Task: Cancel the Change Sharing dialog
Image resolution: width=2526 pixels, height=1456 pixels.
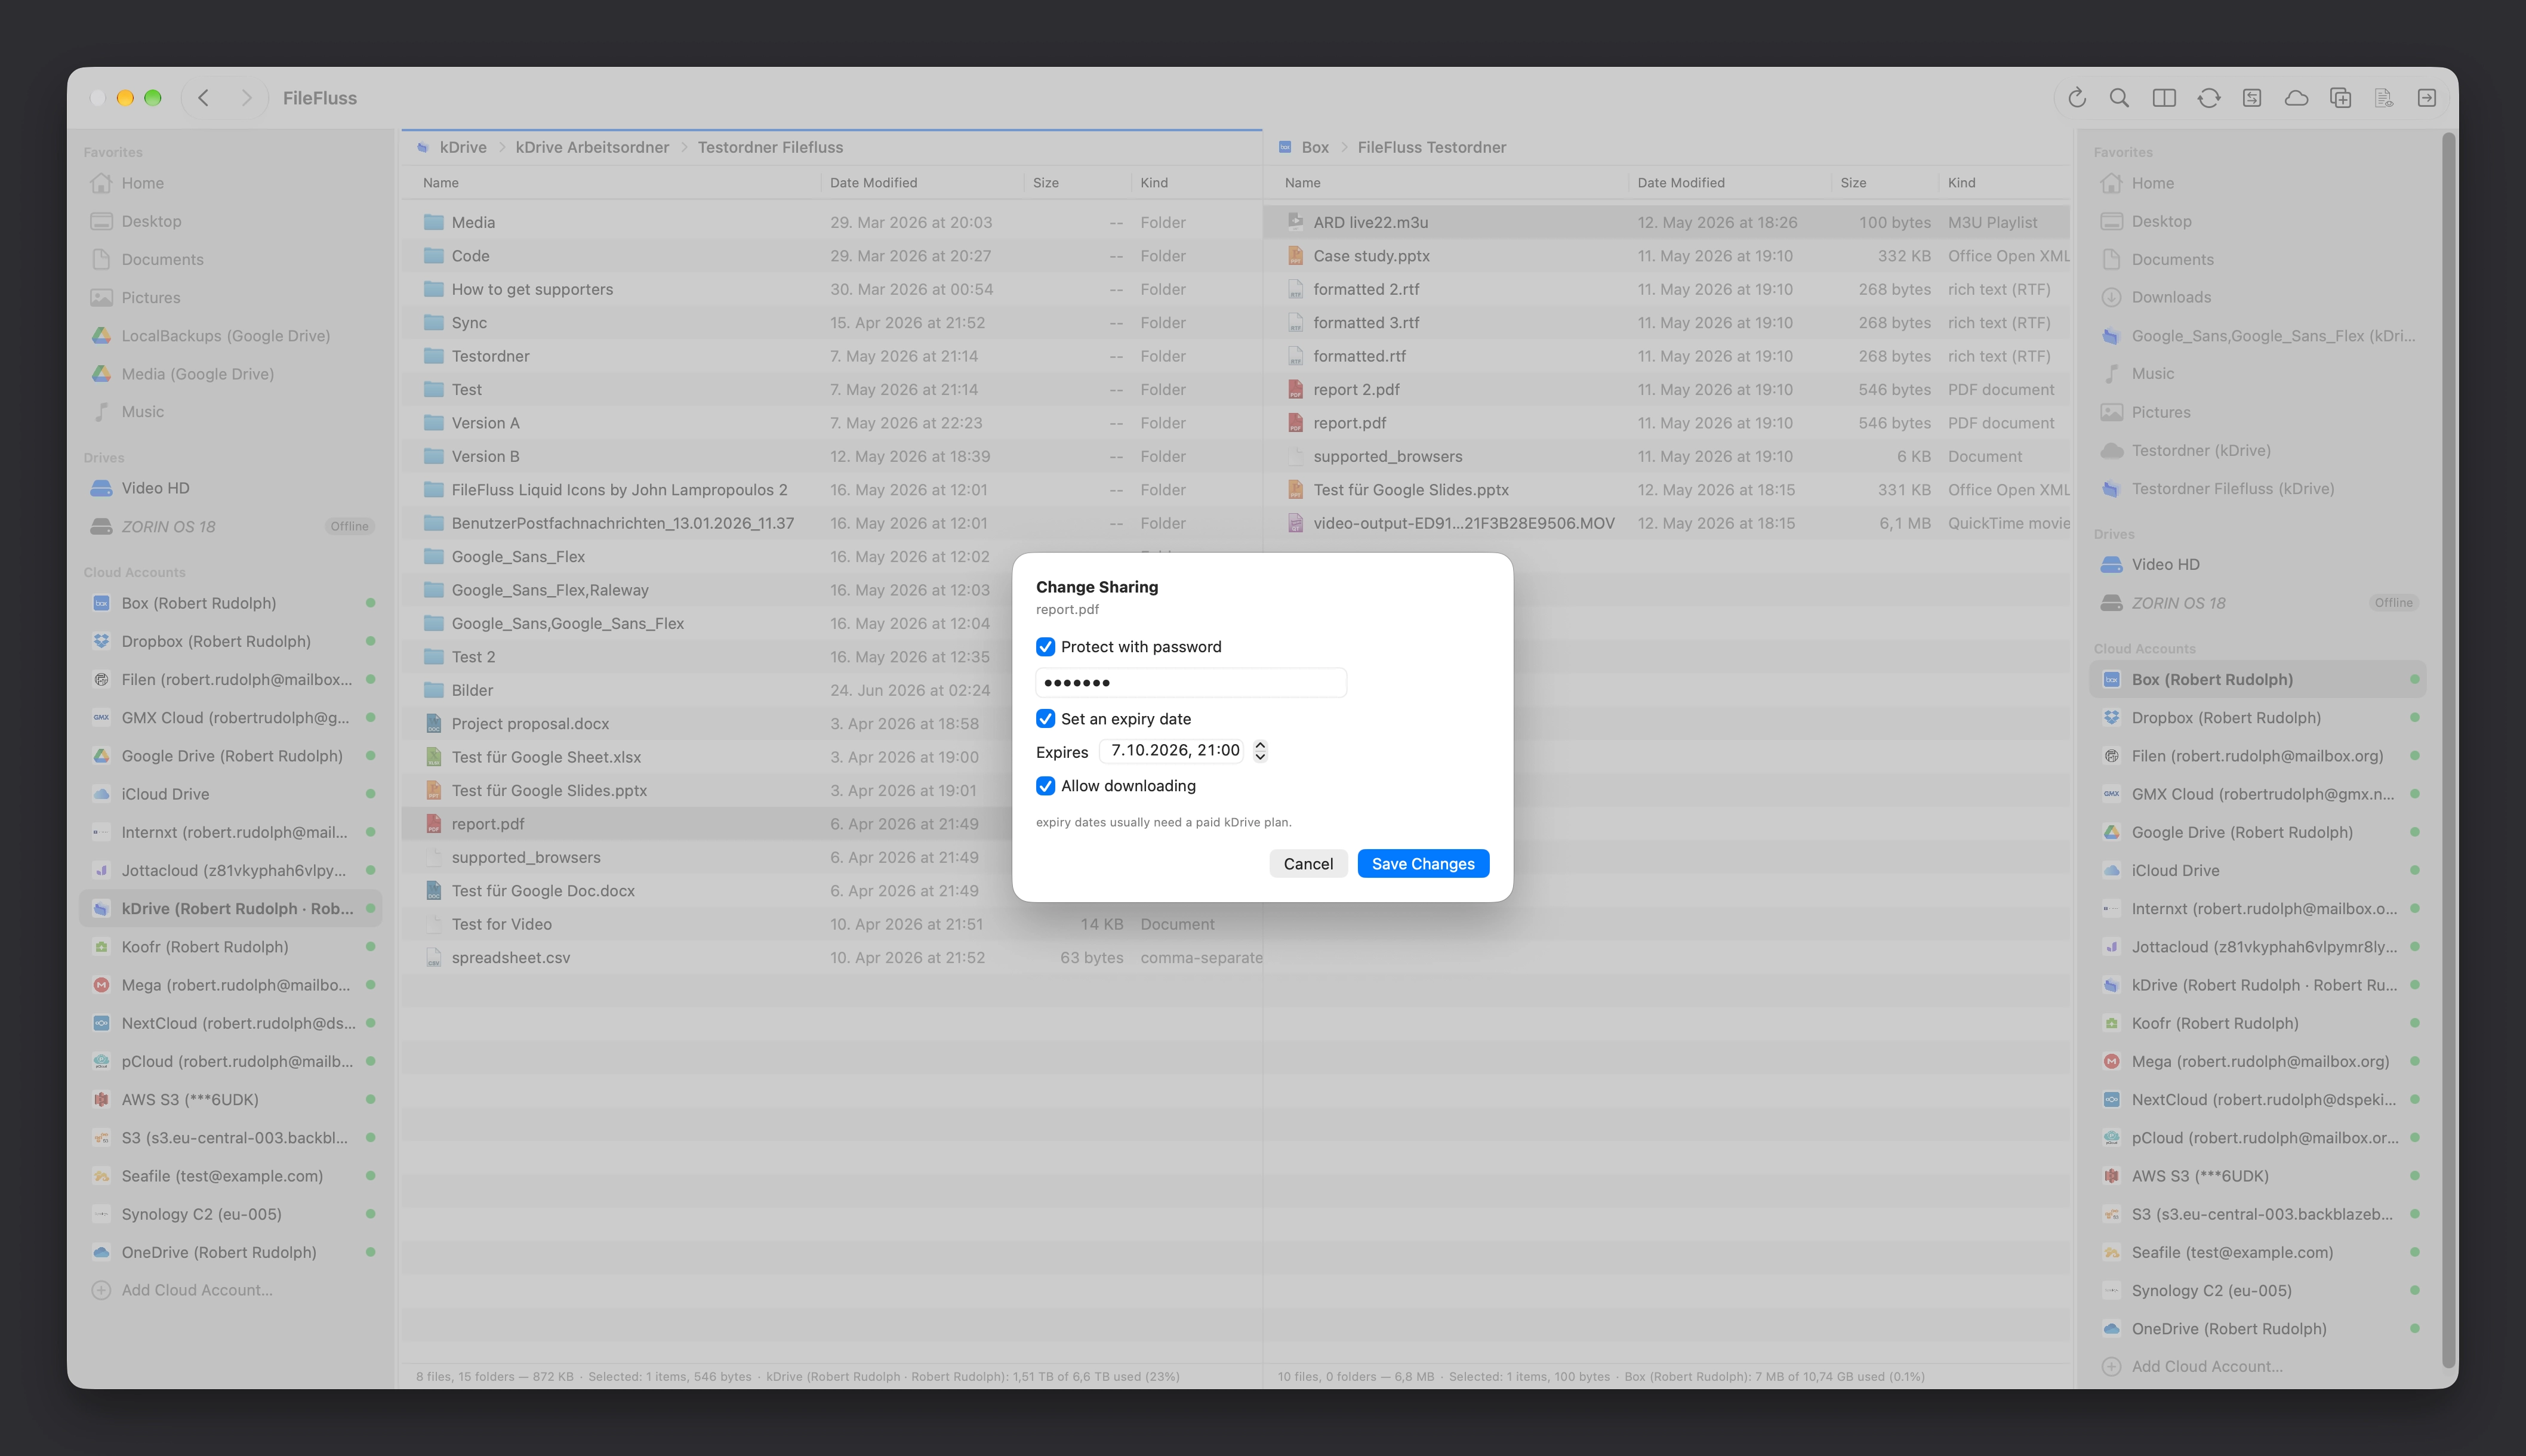Action: pyautogui.click(x=1308, y=864)
